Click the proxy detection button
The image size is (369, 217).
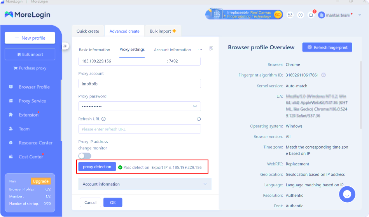[97, 167]
